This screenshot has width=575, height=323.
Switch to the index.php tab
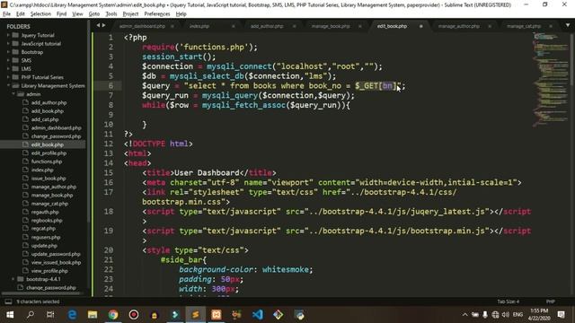pos(199,26)
